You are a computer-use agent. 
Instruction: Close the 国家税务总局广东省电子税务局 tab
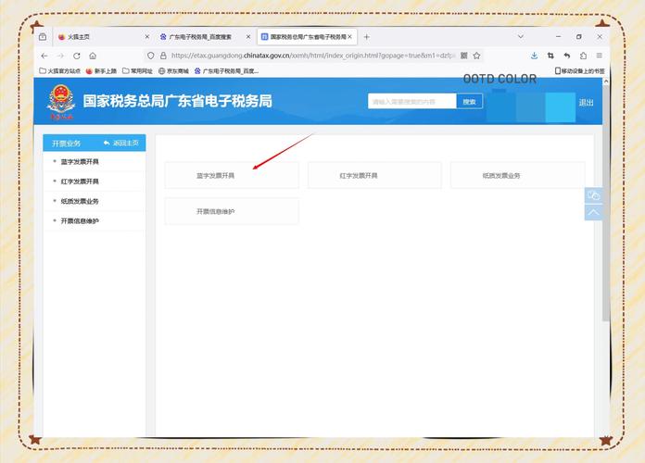click(x=349, y=37)
